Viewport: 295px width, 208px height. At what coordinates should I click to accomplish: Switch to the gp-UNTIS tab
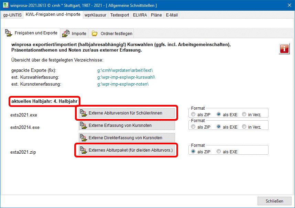click(12, 15)
